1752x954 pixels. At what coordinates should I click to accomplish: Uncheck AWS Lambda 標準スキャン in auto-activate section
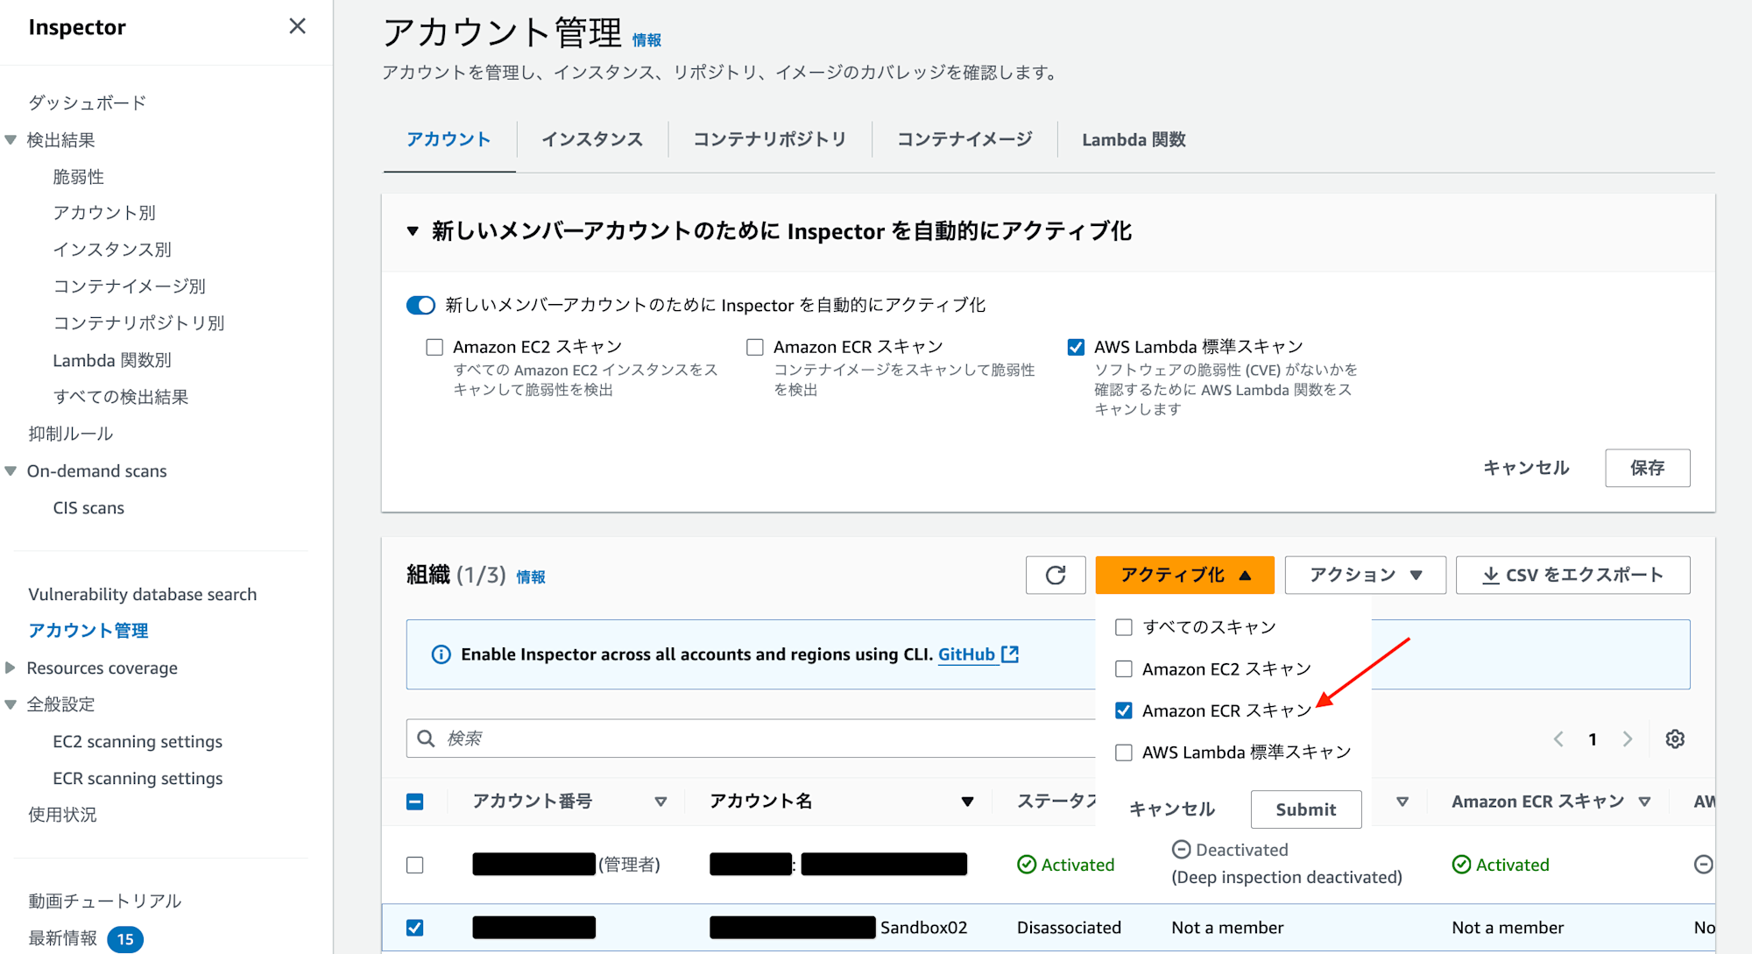(x=1076, y=347)
